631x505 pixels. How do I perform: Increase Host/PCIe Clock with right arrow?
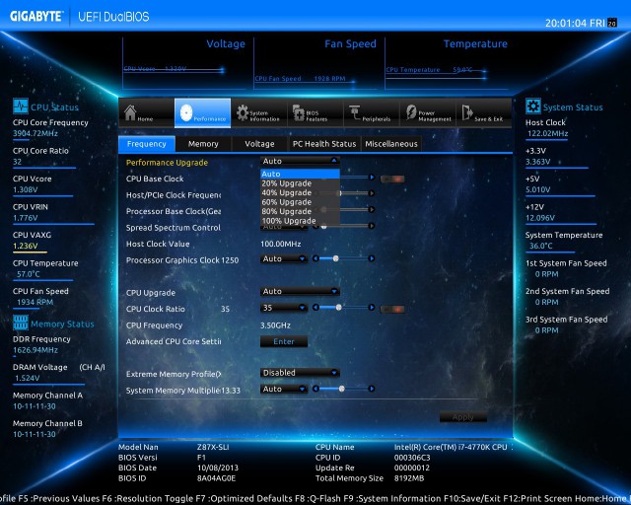coord(372,193)
